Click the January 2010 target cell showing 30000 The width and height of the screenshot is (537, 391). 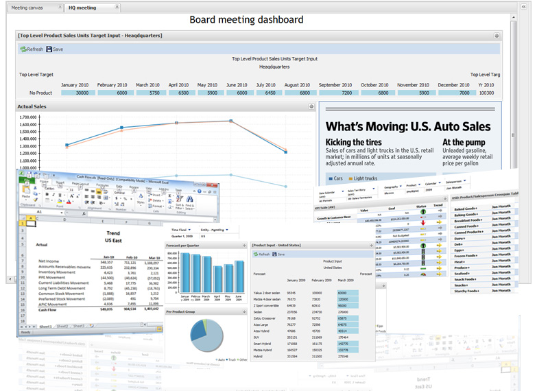[78, 93]
